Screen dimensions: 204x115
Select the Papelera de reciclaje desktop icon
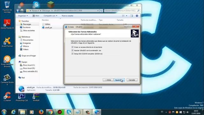7,7
